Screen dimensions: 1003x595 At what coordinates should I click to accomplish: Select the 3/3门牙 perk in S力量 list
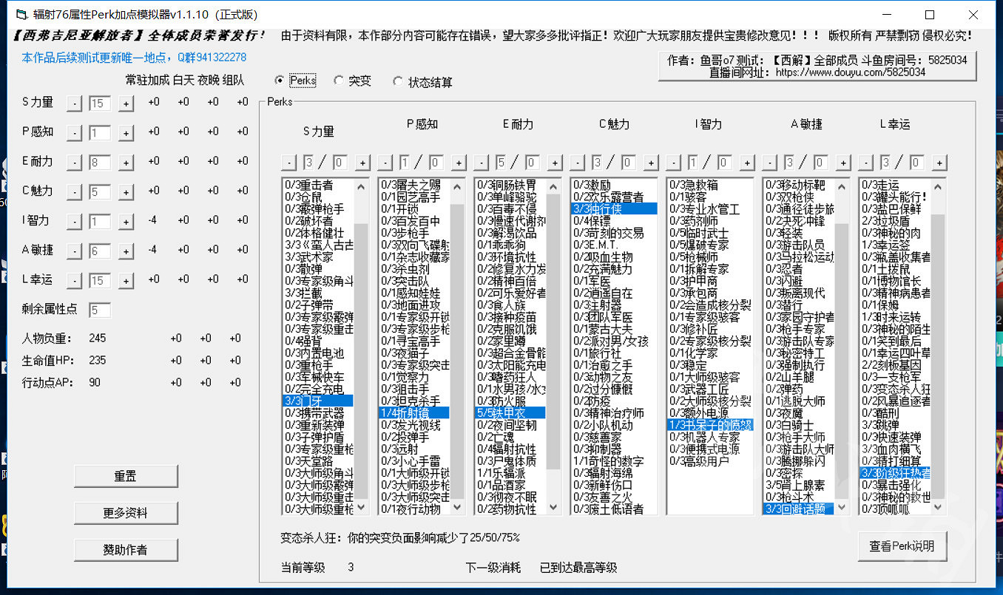(317, 400)
